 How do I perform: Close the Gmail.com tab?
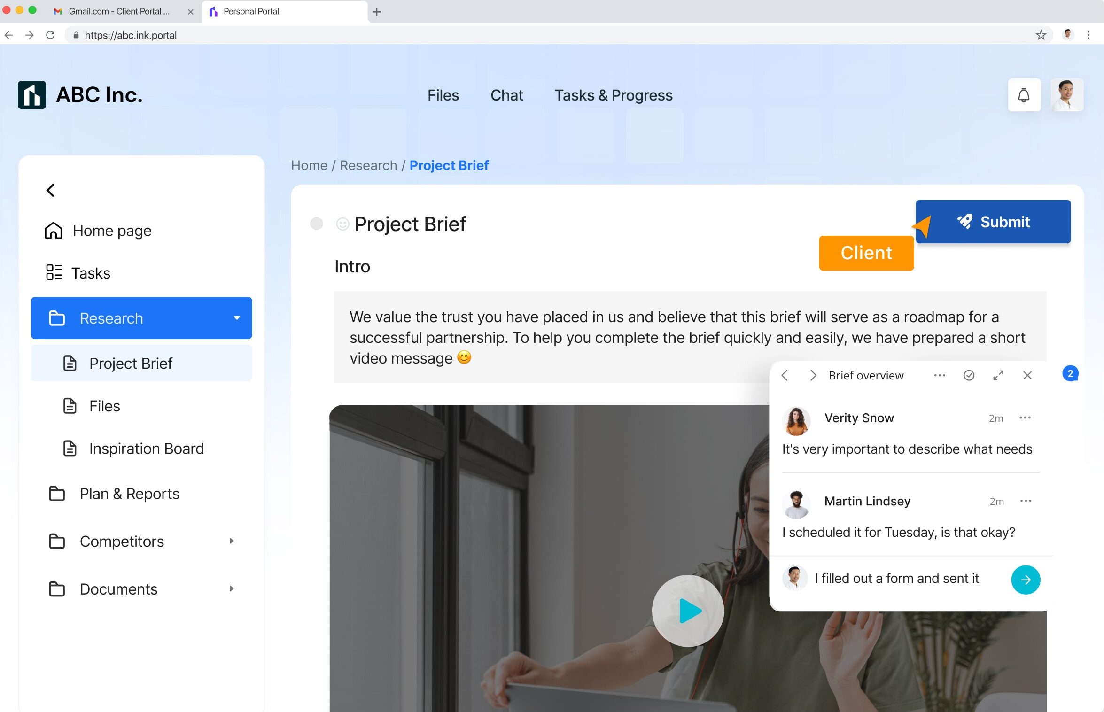point(190,12)
